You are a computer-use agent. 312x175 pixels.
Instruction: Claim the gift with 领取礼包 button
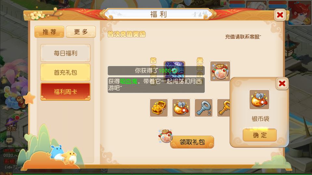pos(192,142)
